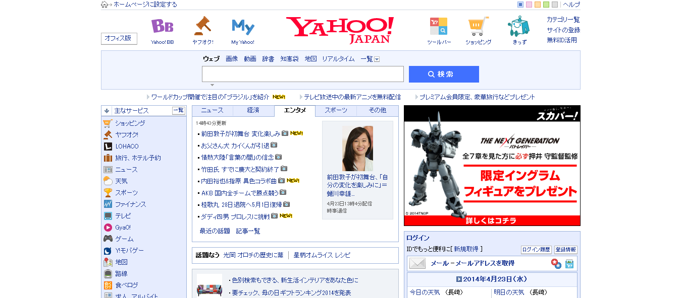681x298 pixels.
Task: Click the Yahoo! JAPAN logo
Action: pyautogui.click(x=340, y=30)
